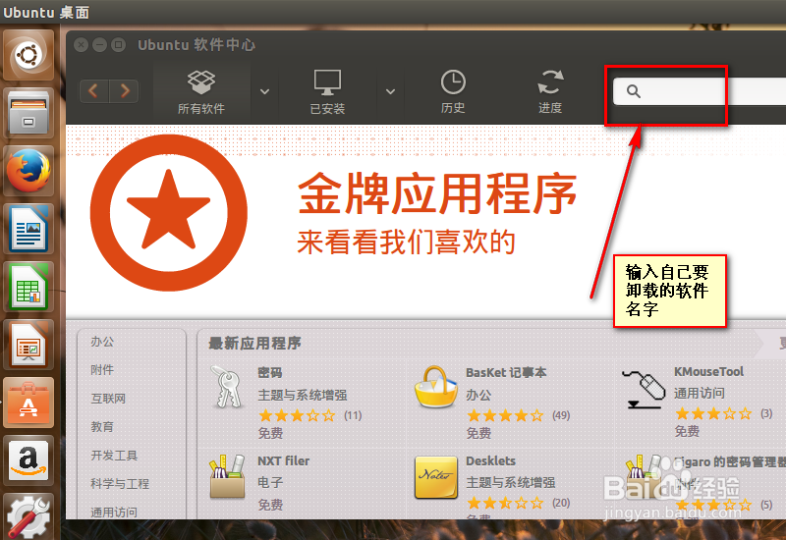
Task: Open System Settings from the launcher
Action: pos(28,517)
